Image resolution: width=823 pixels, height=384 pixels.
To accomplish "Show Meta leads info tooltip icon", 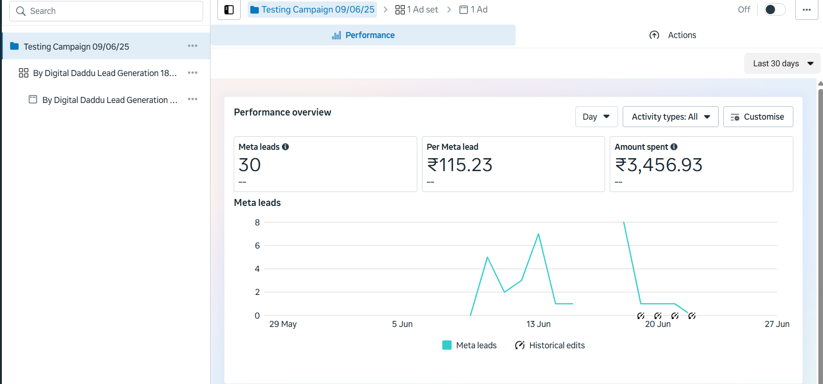I will [x=286, y=147].
